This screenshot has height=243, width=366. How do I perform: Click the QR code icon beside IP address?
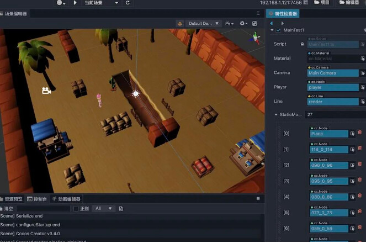[x=305, y=3]
